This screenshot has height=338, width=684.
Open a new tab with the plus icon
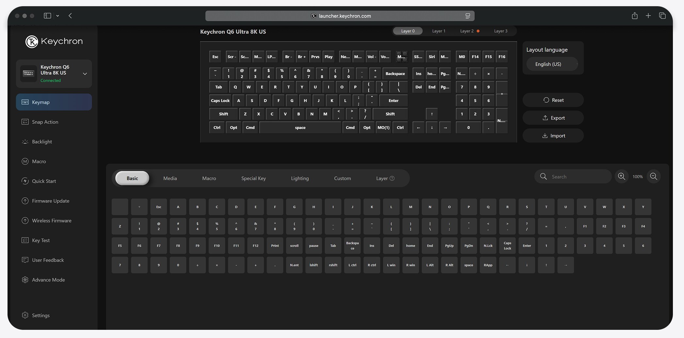648,16
